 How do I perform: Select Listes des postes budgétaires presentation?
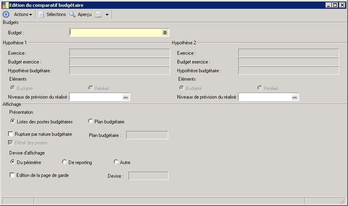tap(13, 121)
